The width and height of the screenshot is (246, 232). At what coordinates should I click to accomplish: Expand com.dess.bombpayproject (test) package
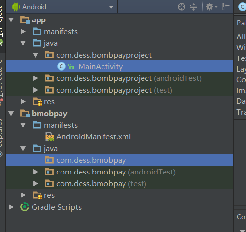click(x=36, y=90)
